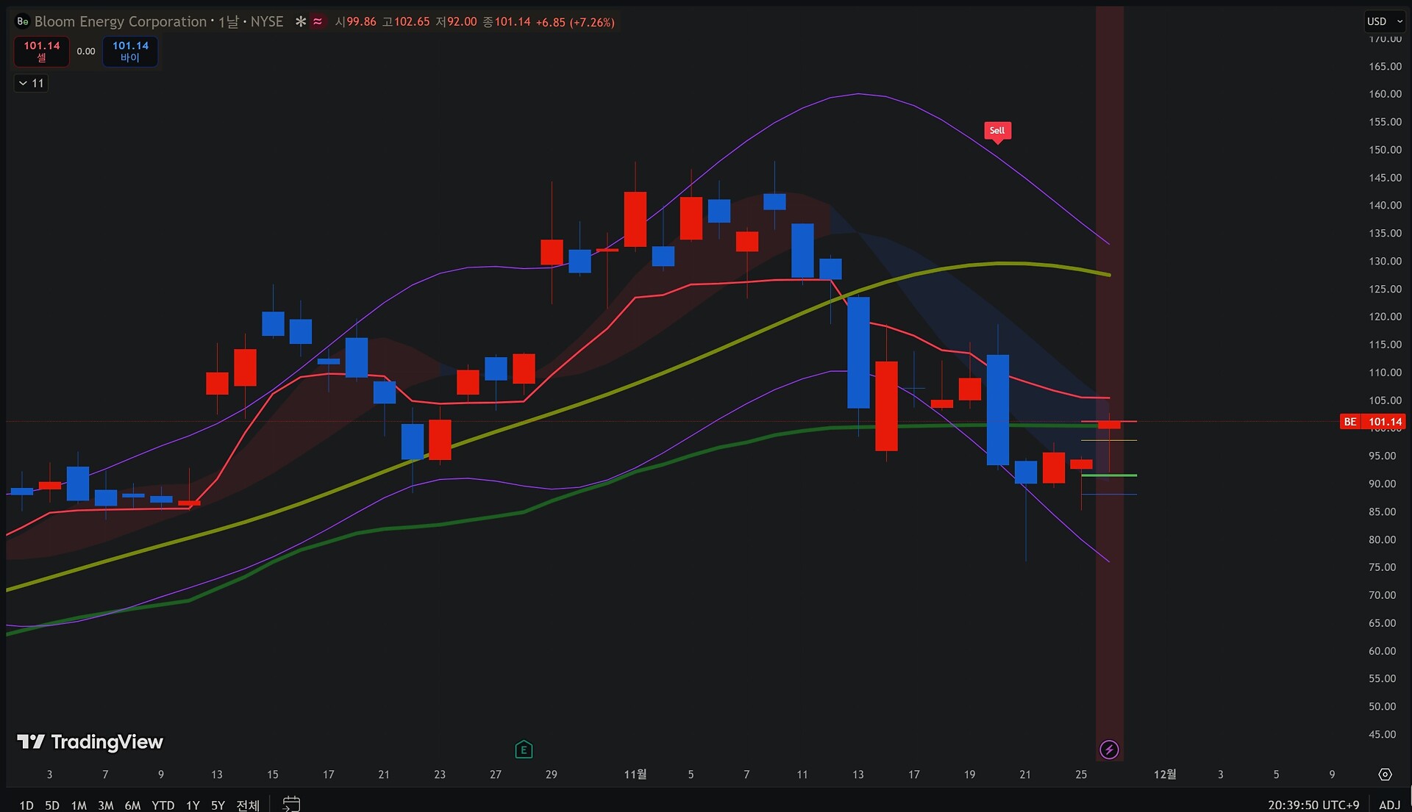Click the pink wavy data-quality icon

coord(318,22)
